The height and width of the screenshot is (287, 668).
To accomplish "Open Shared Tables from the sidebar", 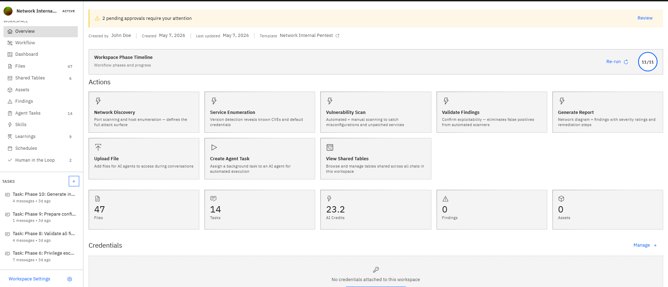I will point(40,78).
